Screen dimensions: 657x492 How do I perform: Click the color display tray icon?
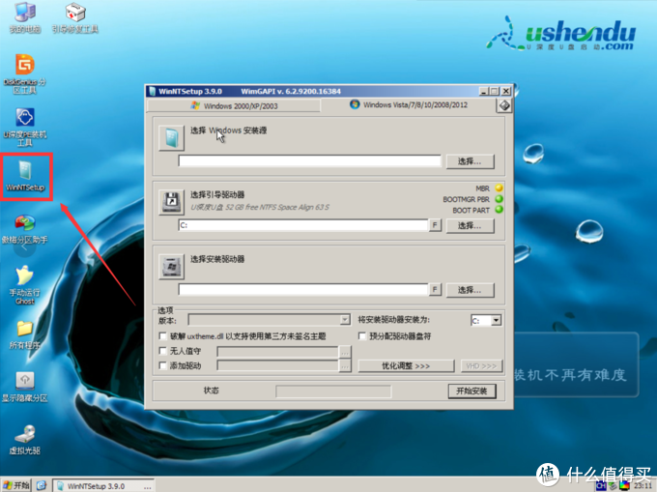point(624,485)
